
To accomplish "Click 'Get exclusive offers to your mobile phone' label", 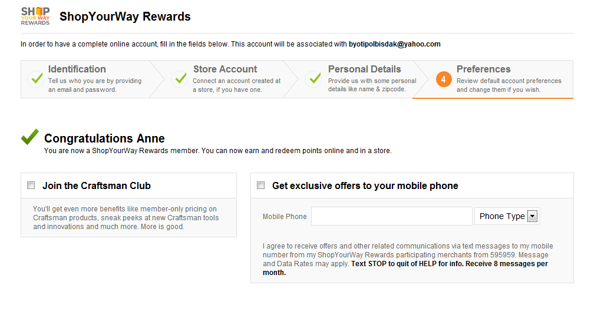I will 365,185.
